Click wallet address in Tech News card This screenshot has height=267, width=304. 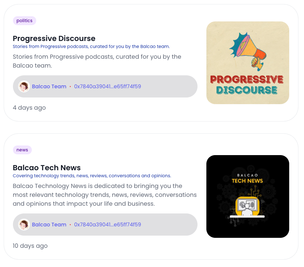point(108,225)
